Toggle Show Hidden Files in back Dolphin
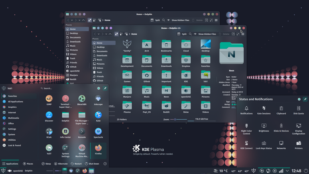The image size is (309, 174). [178, 20]
